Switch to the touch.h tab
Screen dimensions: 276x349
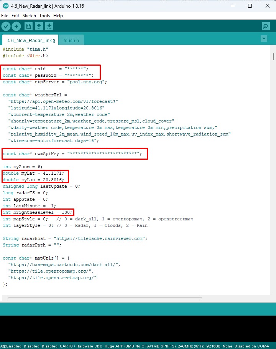click(x=71, y=40)
